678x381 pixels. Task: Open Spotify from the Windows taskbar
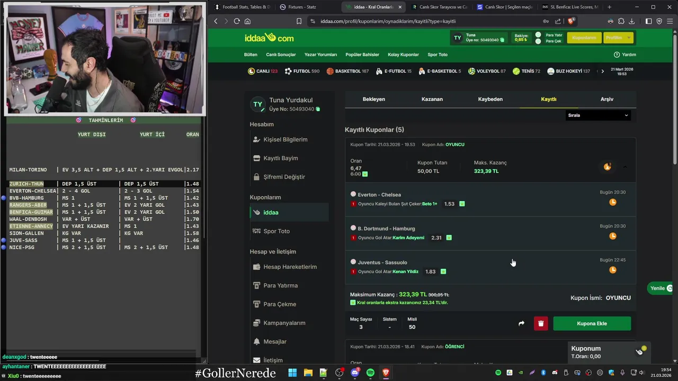[x=370, y=373]
